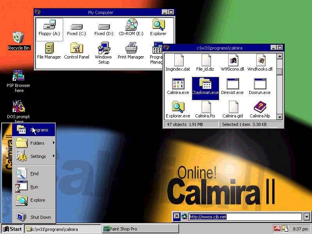312x234 pixels.
Task: Open the URL address bar dropdown arrow
Action: (307, 217)
